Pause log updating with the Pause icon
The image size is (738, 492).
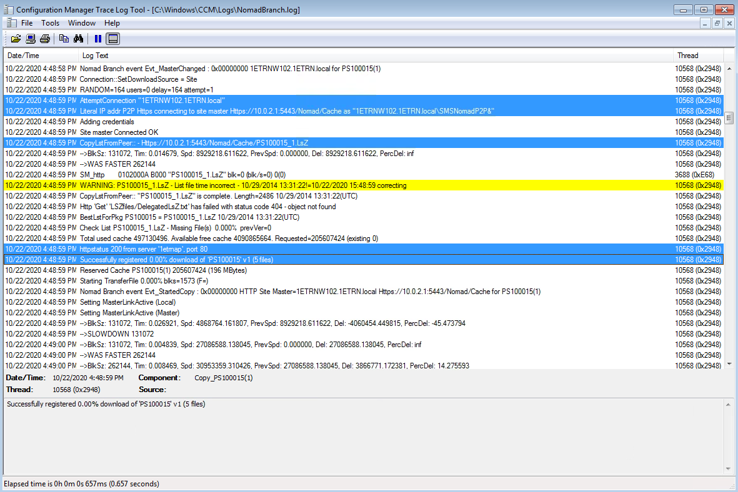coord(98,39)
